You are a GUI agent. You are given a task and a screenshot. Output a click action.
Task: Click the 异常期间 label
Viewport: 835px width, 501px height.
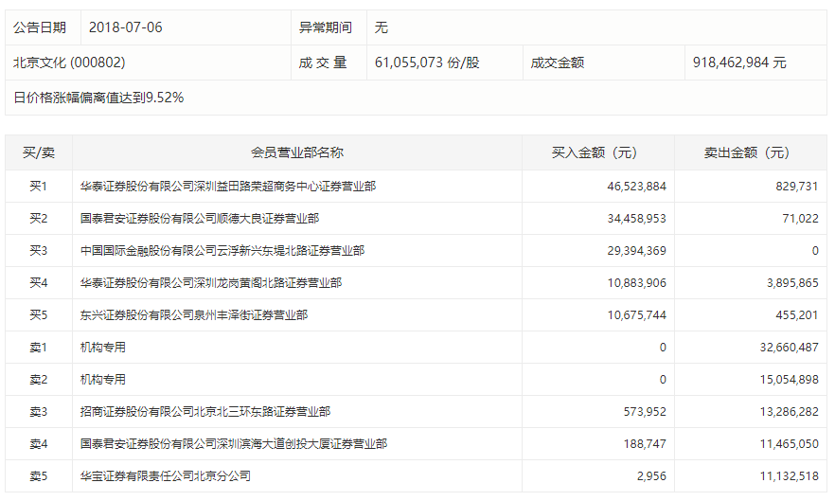326,27
